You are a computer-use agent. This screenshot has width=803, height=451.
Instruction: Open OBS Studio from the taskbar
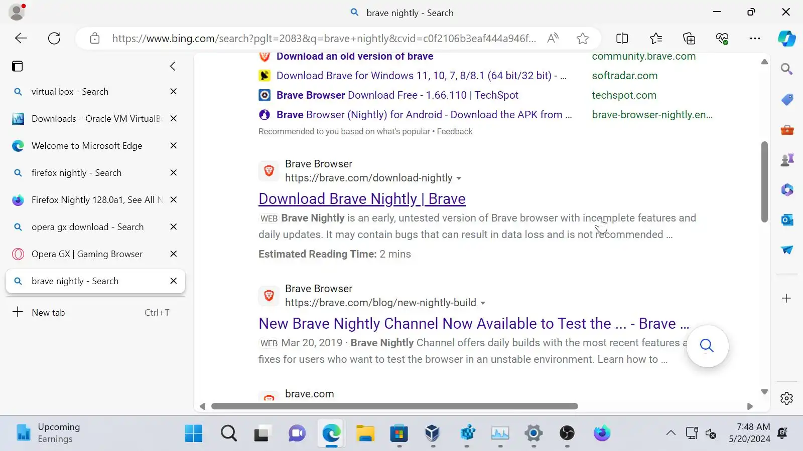click(x=567, y=433)
